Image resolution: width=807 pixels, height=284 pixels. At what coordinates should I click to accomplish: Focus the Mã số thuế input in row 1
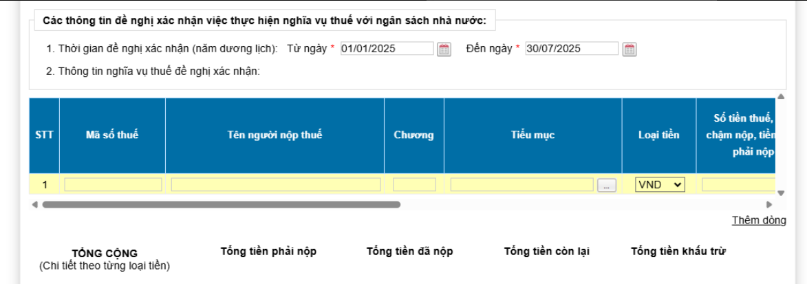113,184
